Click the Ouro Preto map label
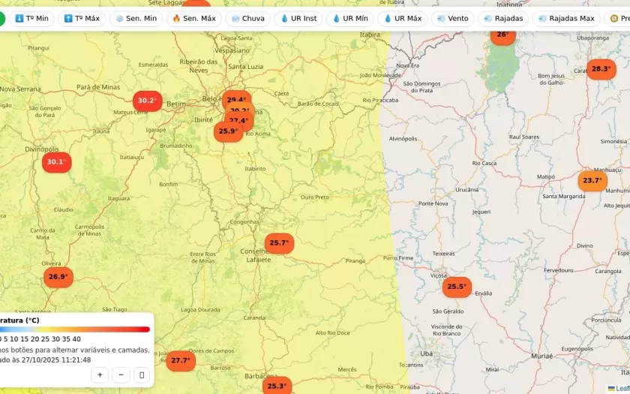 [x=314, y=197]
